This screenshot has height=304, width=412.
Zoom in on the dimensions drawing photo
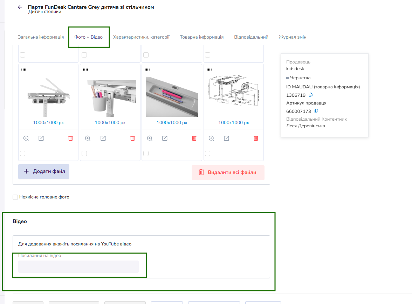tap(211, 138)
